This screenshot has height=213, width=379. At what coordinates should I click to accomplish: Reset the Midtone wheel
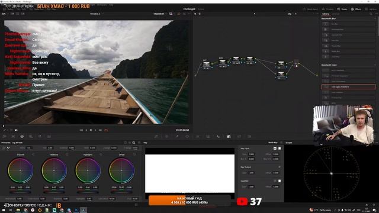coord(67,154)
